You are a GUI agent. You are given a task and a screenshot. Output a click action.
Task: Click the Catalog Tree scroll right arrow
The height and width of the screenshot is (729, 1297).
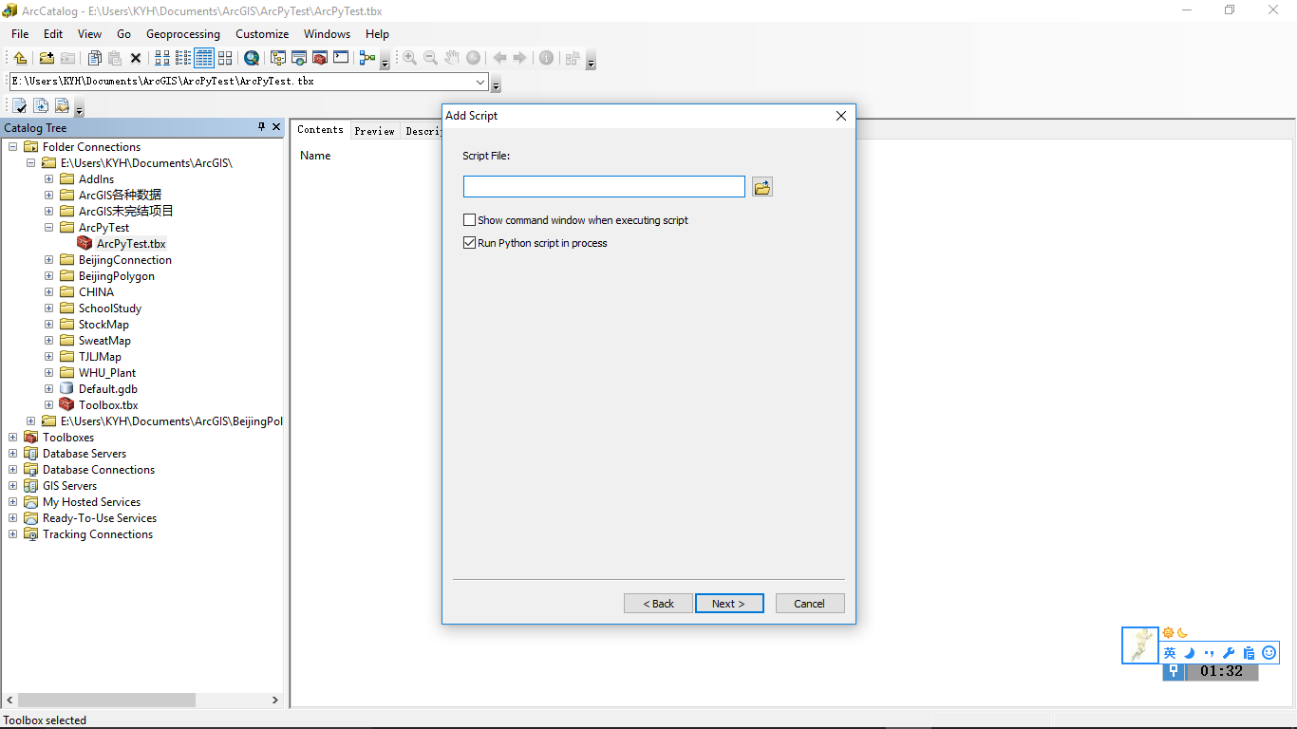tap(275, 700)
